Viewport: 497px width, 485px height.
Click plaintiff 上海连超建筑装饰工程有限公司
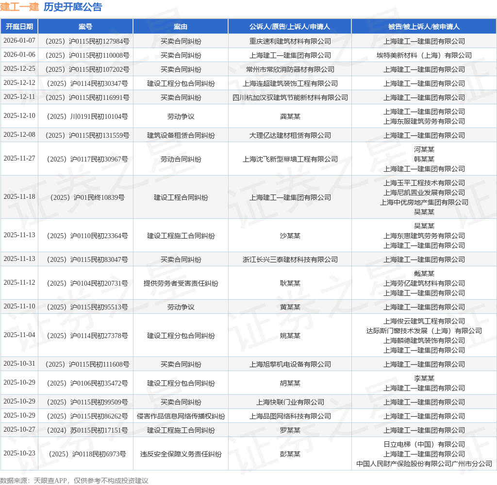[x=290, y=83]
